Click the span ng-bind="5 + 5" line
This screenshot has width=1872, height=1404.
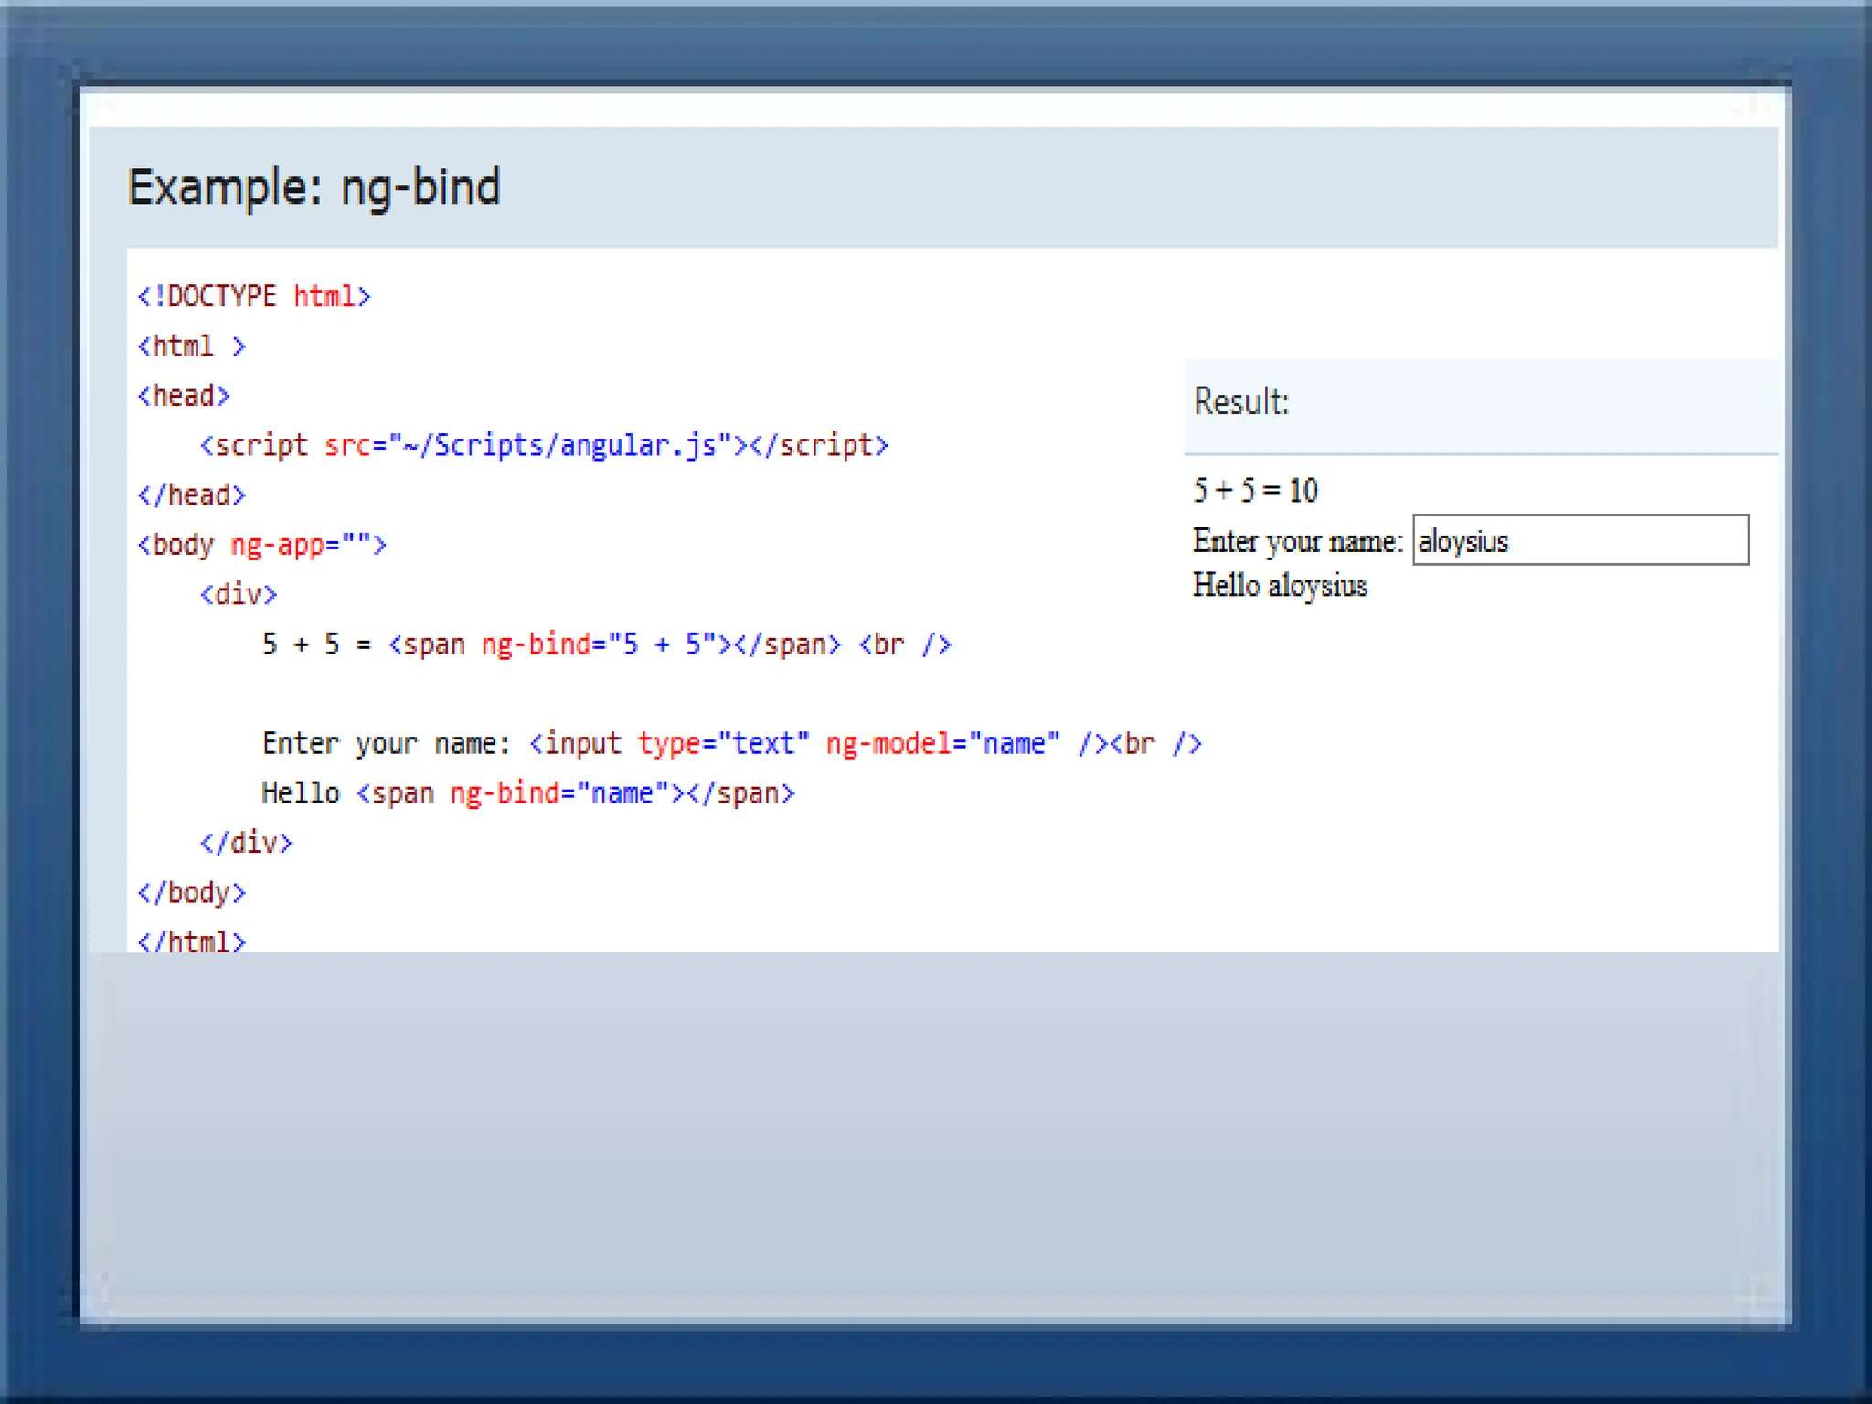605,644
